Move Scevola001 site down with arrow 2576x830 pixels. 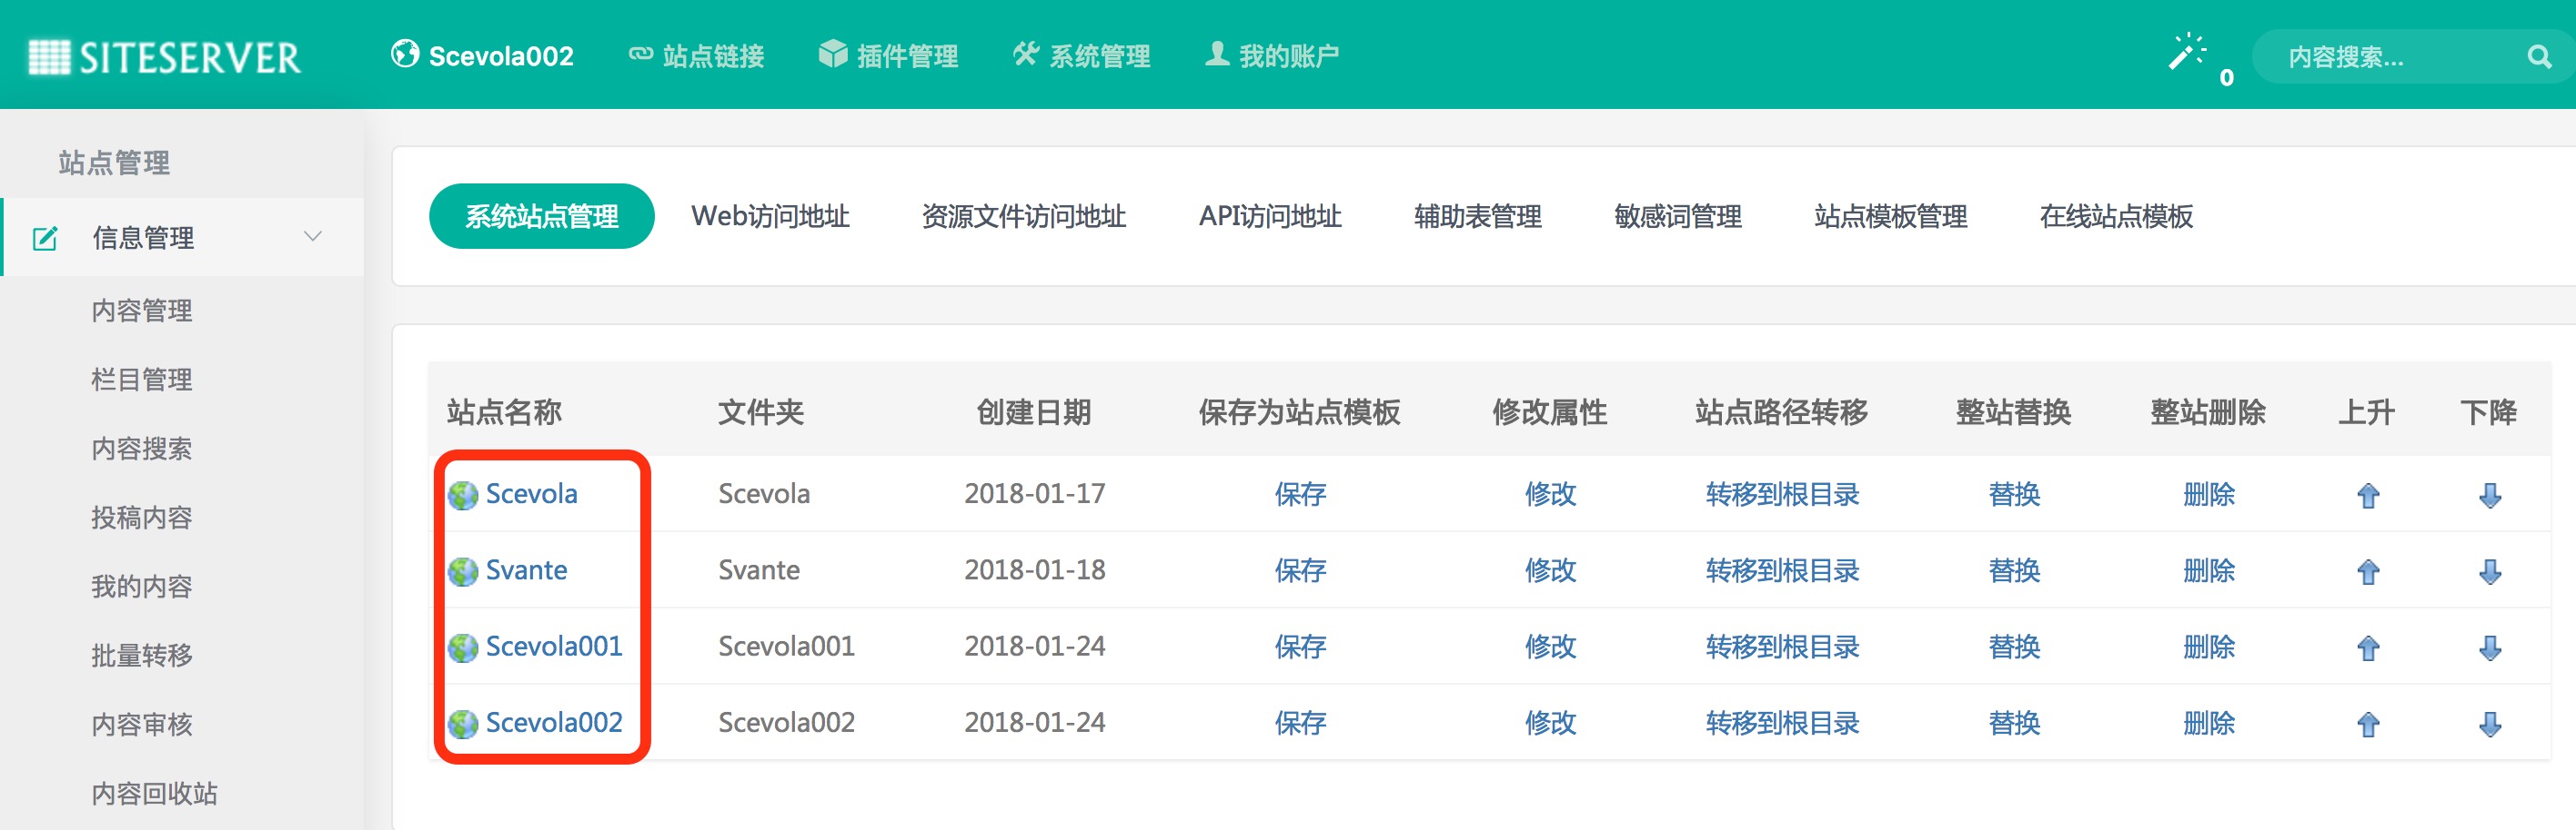click(x=2490, y=648)
